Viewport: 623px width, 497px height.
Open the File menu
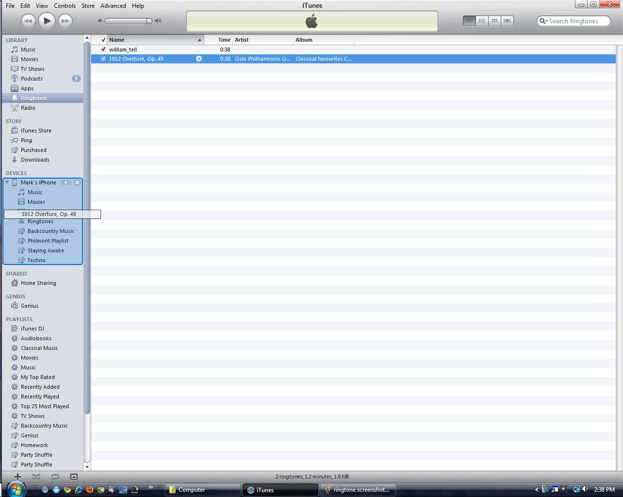pos(10,6)
